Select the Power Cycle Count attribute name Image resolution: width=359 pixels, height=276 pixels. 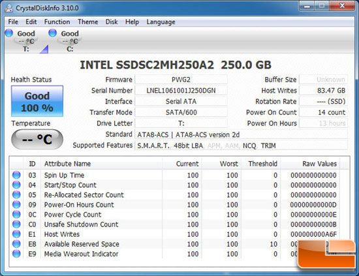tap(72, 215)
